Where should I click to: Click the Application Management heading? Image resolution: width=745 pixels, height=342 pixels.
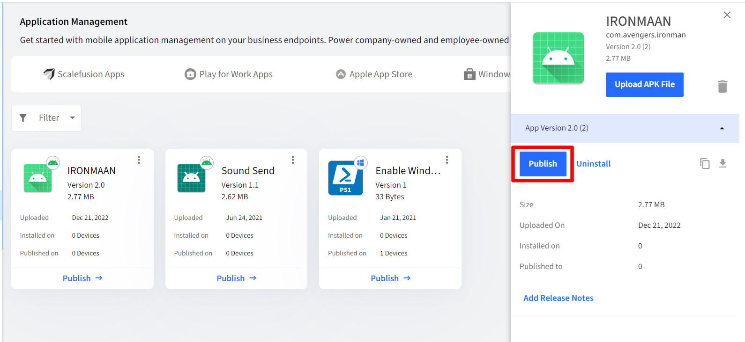tap(74, 22)
